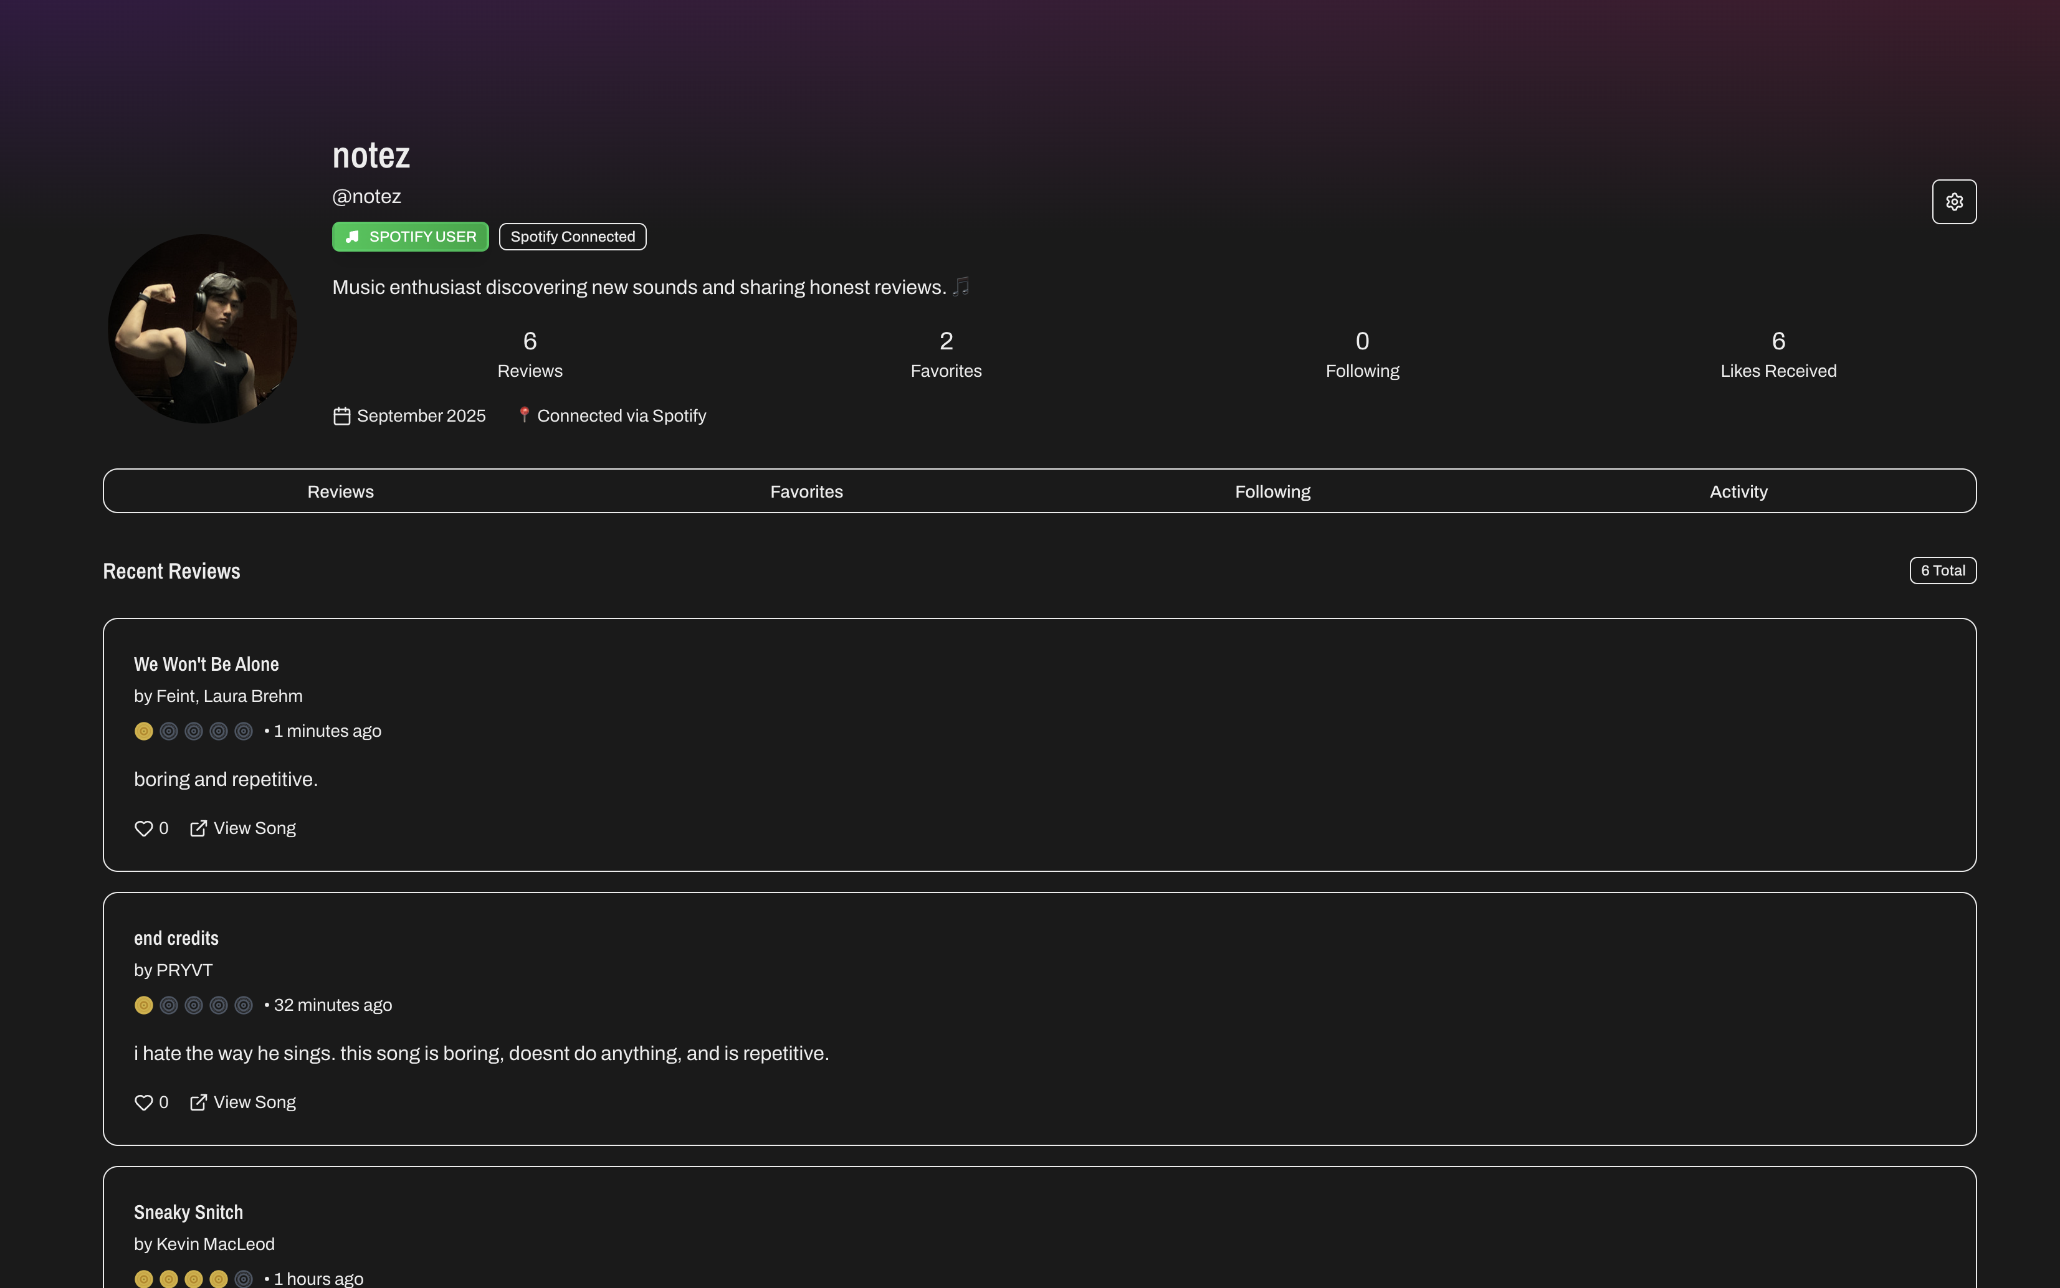Click the pin icon before Connected via Spotify
The height and width of the screenshot is (1288, 2060).
tap(524, 415)
